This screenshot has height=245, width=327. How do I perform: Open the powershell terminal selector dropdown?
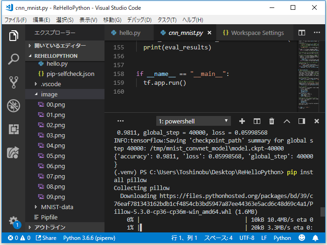[193, 121]
